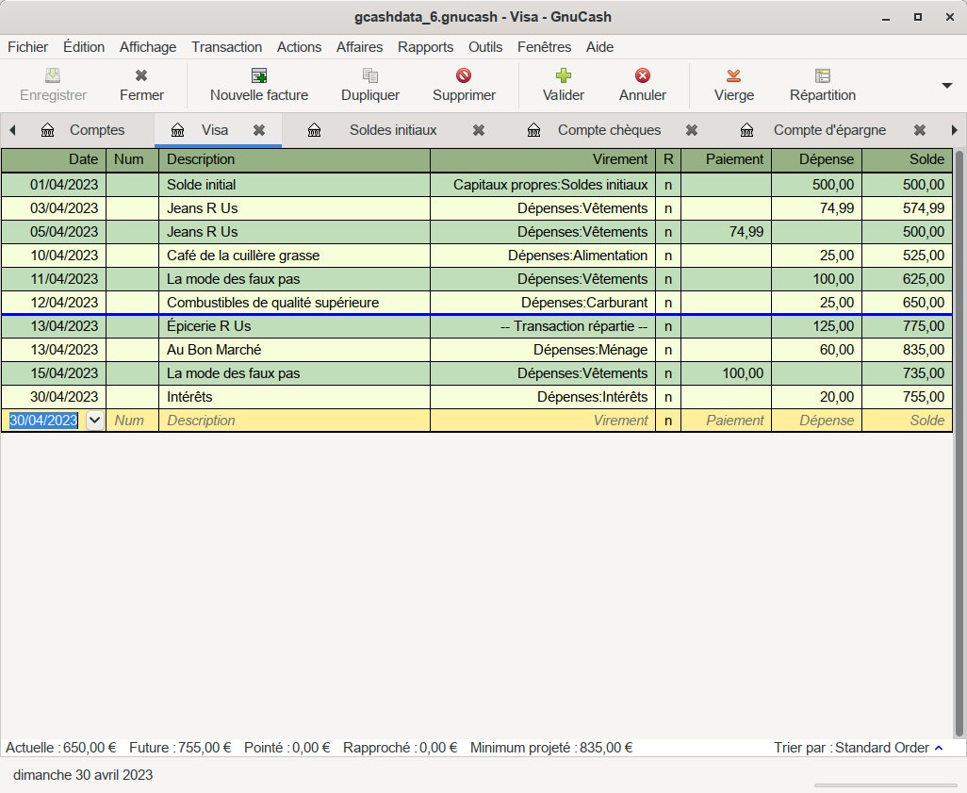This screenshot has height=793, width=967.
Task: Toggle reconcile flag on Intérêts row
Action: (x=668, y=397)
